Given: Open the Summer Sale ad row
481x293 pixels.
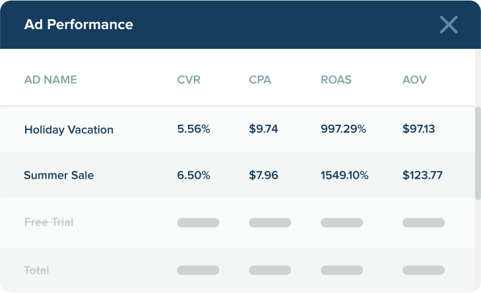Looking at the screenshot, I should pyautogui.click(x=59, y=176).
